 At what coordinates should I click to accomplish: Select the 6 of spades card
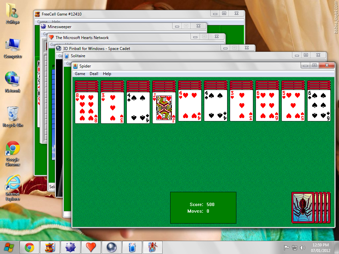pos(319,106)
